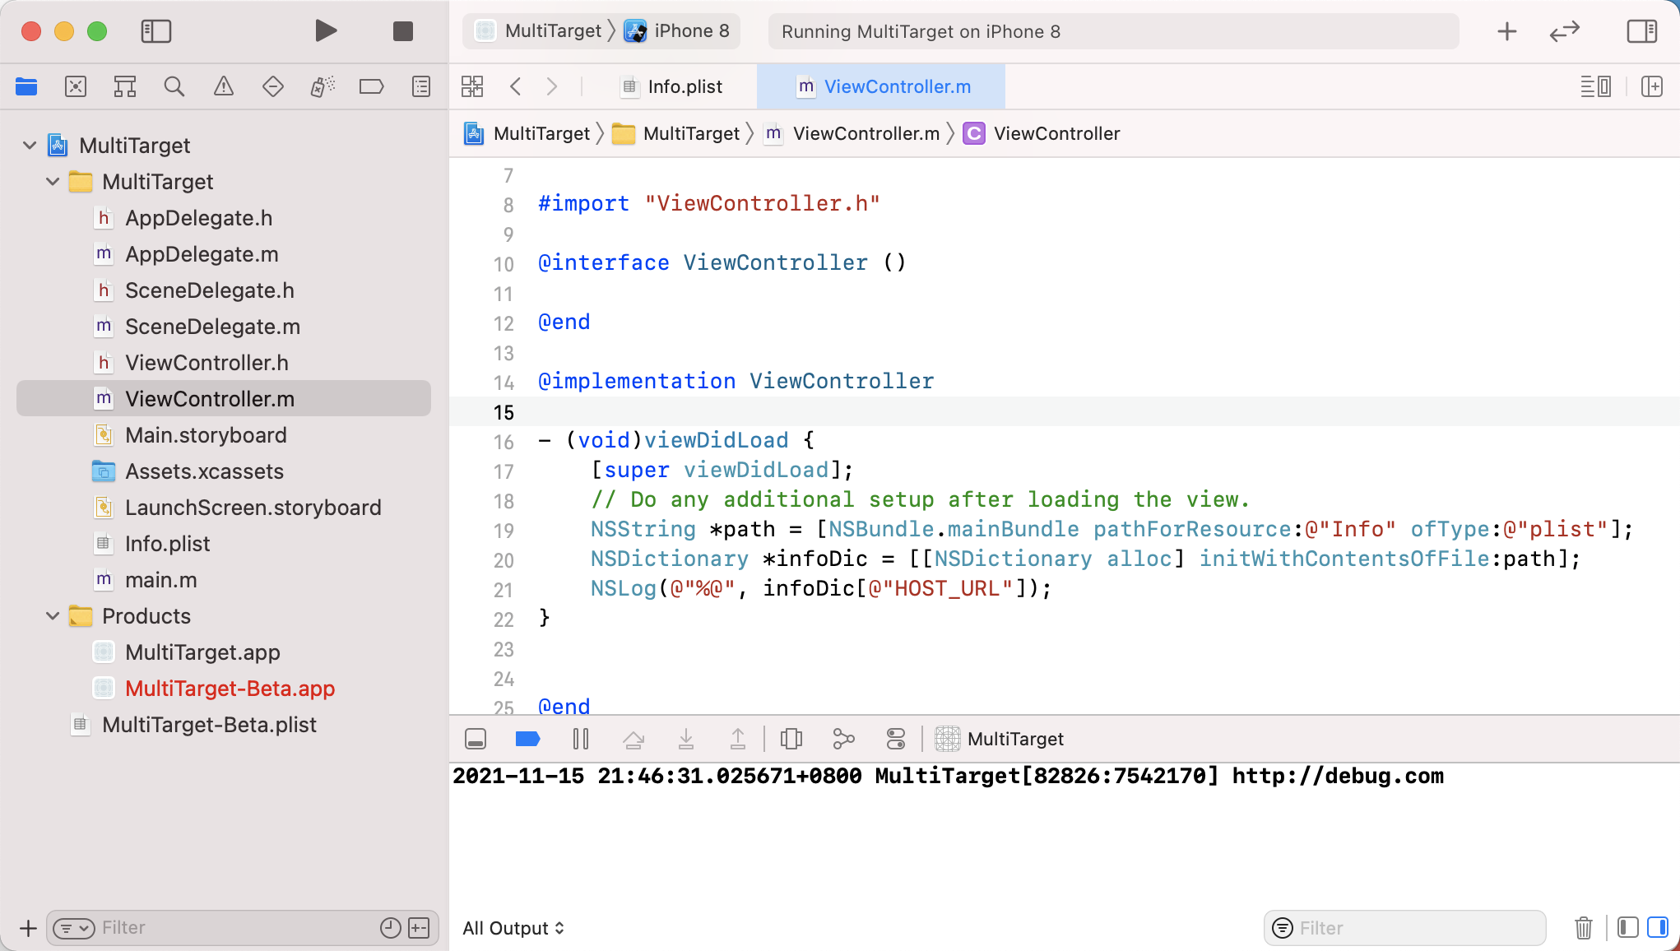Clear console with trash icon
The height and width of the screenshot is (951, 1680).
(x=1583, y=928)
